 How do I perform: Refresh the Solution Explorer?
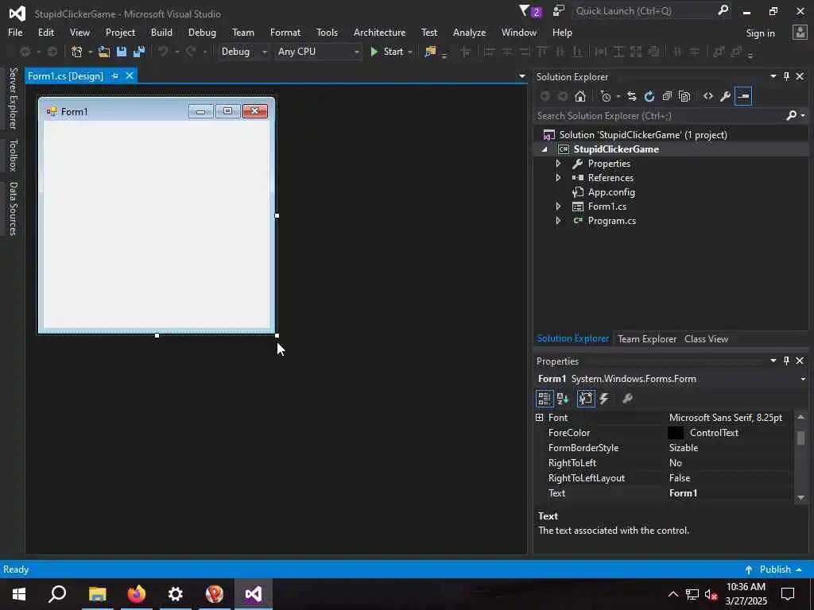[649, 96]
